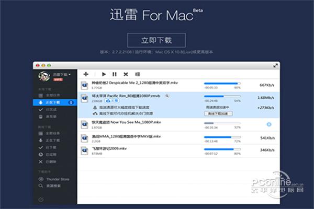Click the Despicable Me 2 progress bar at 90%

pyautogui.click(x=222, y=84)
